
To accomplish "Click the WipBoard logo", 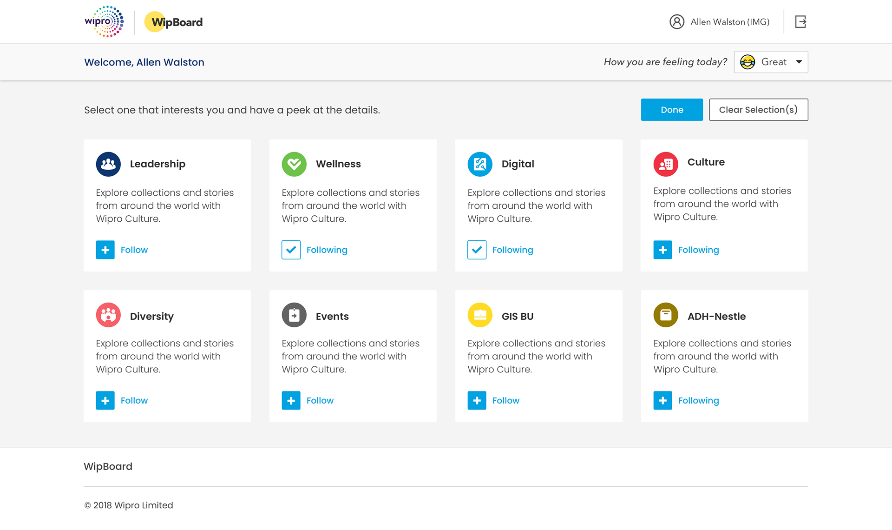I will coord(173,22).
